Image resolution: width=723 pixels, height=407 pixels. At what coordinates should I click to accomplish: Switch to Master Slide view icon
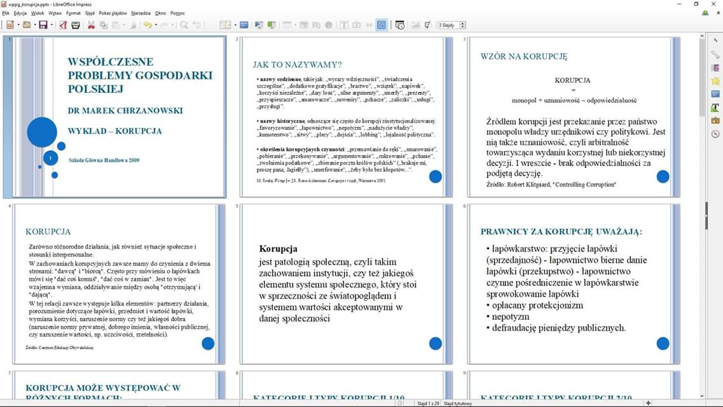pos(244,25)
